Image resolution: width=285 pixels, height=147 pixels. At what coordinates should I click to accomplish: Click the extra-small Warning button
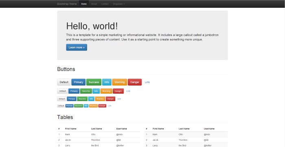(93, 106)
